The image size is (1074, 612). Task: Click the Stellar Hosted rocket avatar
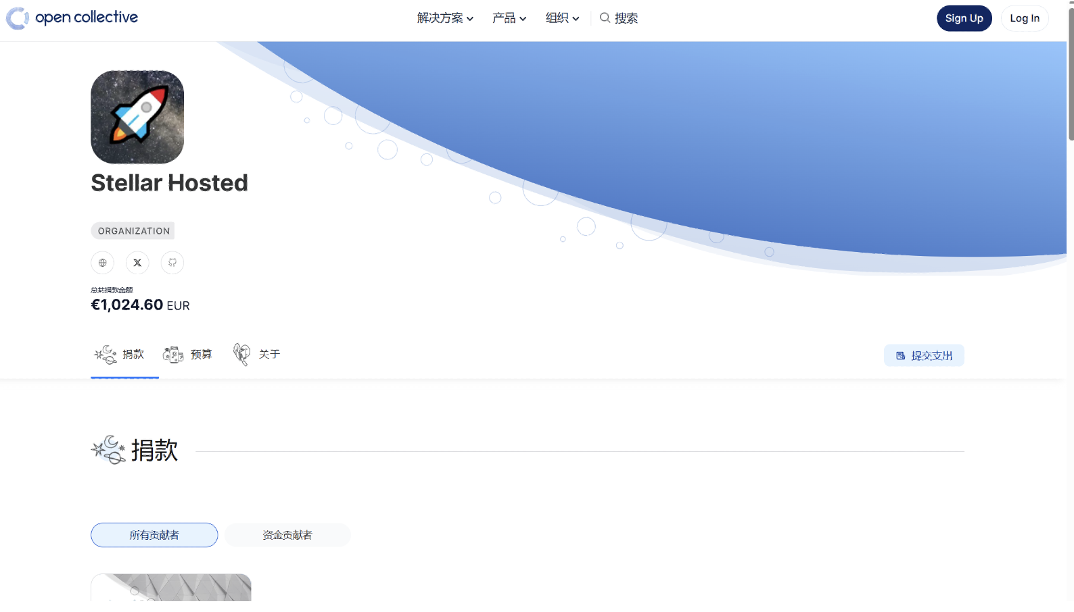point(137,117)
